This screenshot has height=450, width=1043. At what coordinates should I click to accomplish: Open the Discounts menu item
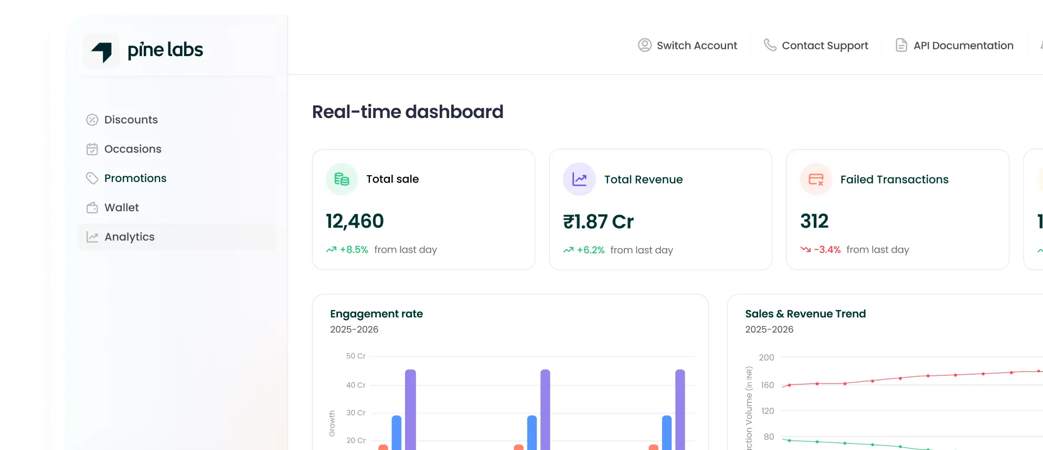176,120
